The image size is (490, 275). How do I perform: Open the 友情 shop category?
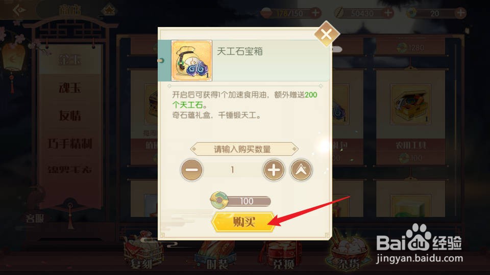(70, 116)
